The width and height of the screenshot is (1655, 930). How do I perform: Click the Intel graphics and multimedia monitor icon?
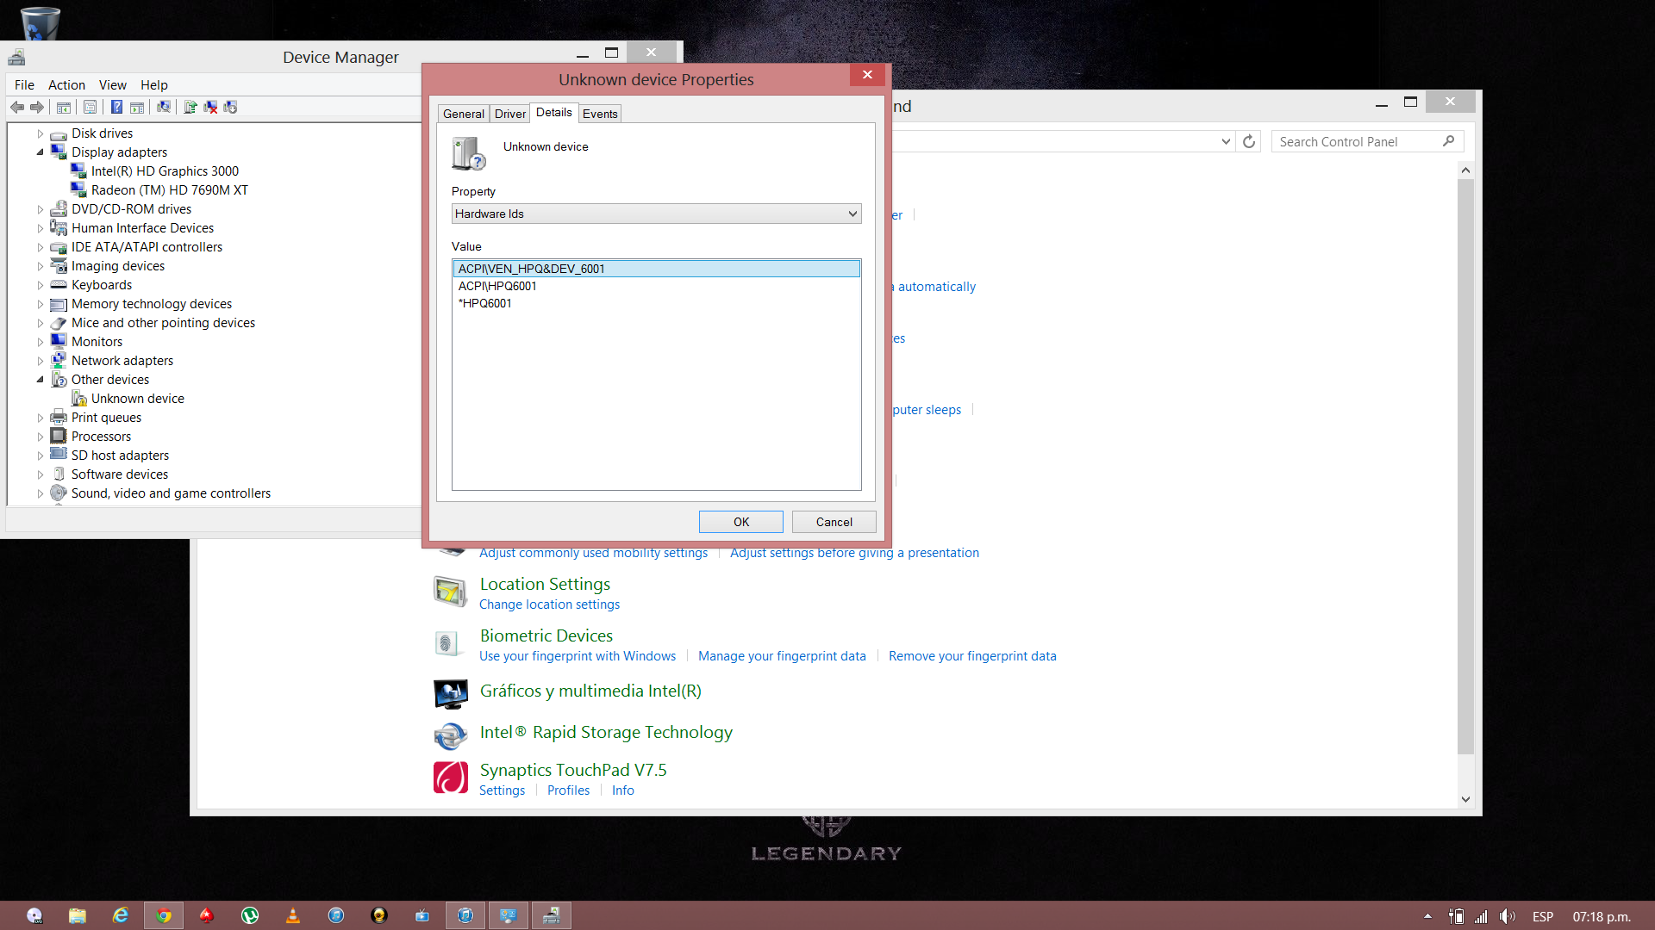451,692
